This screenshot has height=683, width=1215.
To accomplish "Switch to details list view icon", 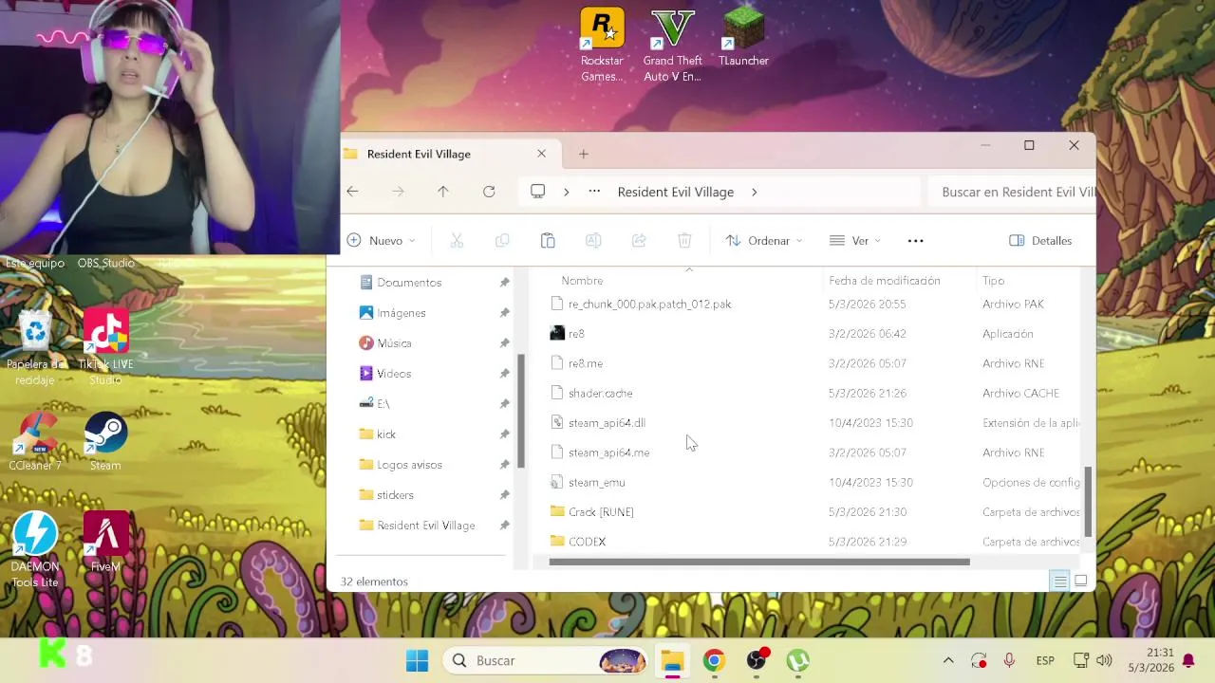I will tap(1060, 581).
